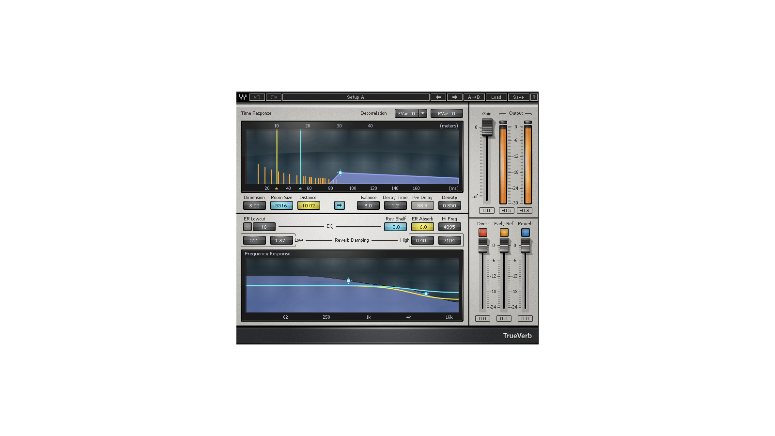Toggle the orange Early Ref button

(504, 233)
